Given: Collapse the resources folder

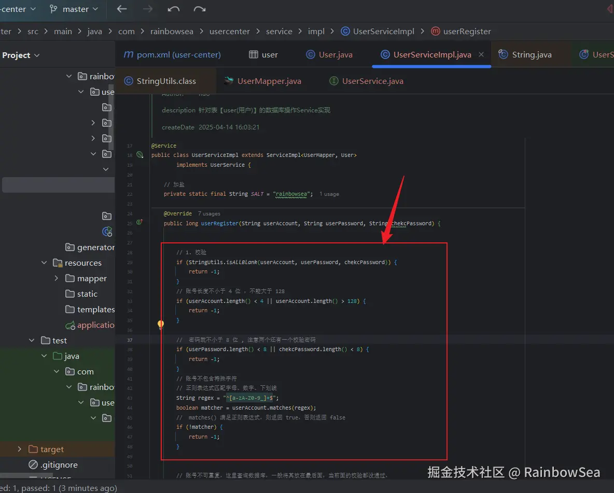Looking at the screenshot, I should point(44,263).
